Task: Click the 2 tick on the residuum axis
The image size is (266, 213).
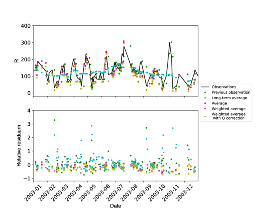Action: coord(29,138)
